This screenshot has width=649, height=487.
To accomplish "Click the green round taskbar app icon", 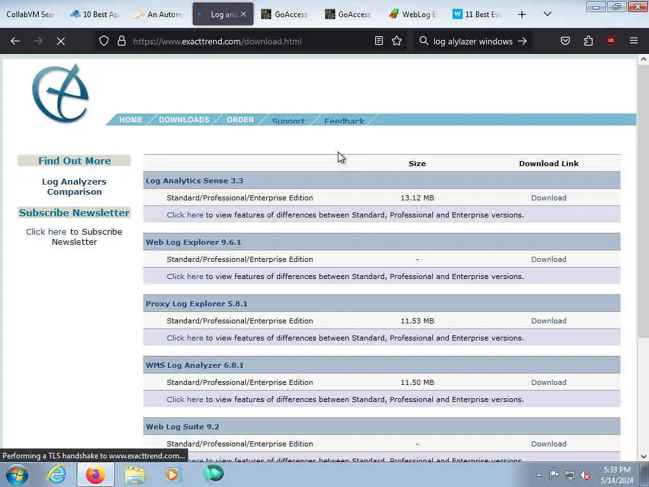I will [214, 474].
